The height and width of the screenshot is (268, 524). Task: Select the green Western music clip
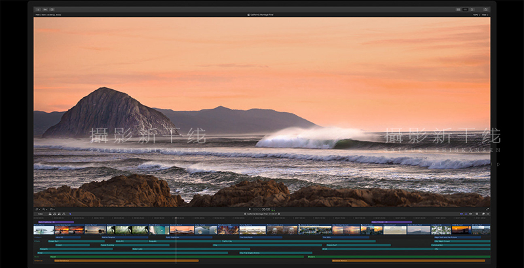(x=399, y=257)
